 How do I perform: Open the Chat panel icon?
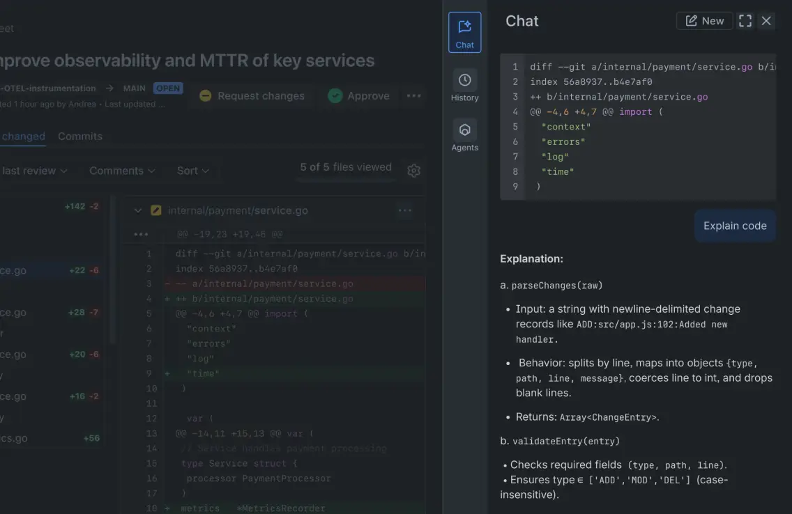click(x=464, y=33)
